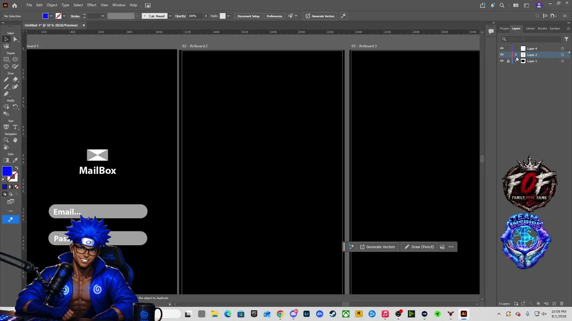Viewport: 572px width, 321px height.
Task: Click the large blue Fill swatch in toolbar
Action: click(x=6, y=171)
